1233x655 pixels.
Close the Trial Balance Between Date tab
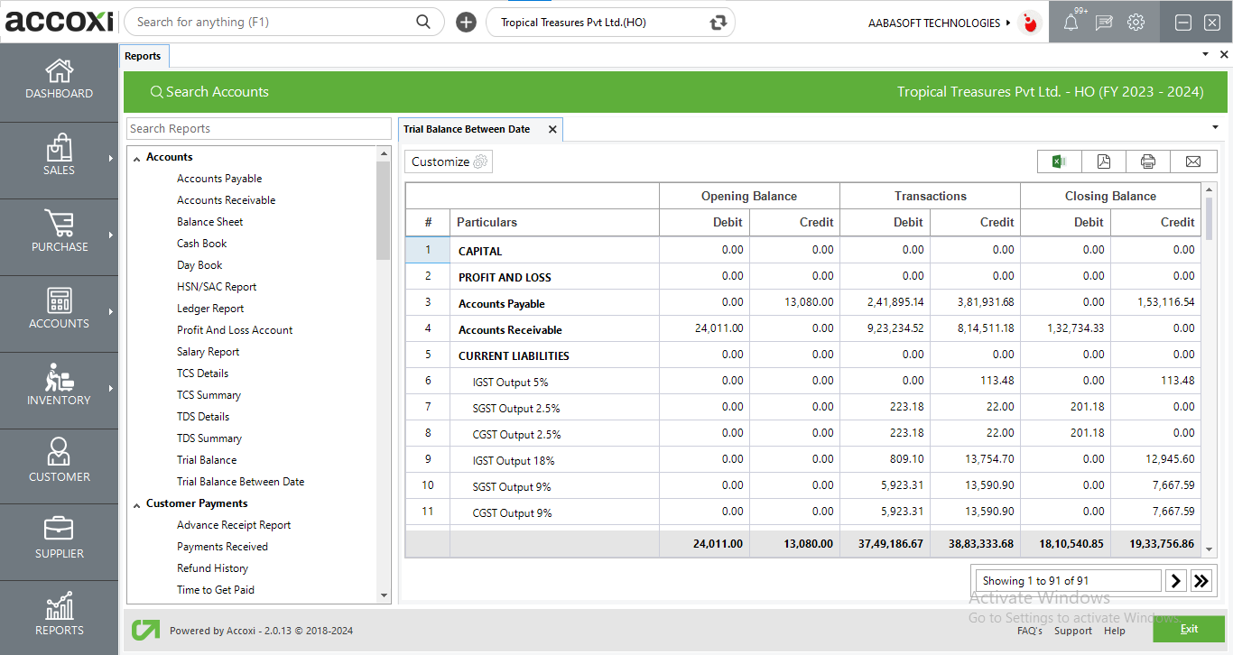pos(552,130)
